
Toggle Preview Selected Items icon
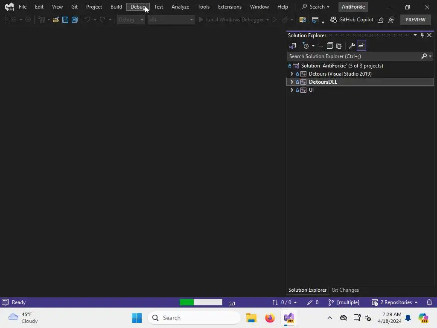tap(361, 46)
